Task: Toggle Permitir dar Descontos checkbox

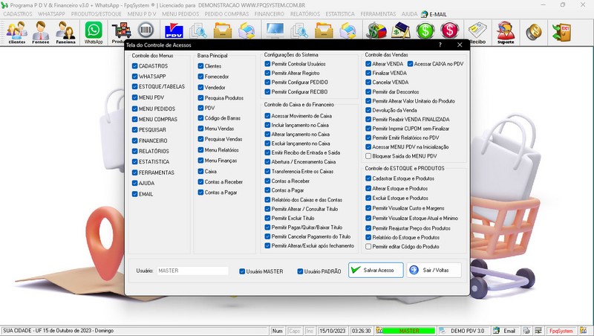Action: click(368, 91)
